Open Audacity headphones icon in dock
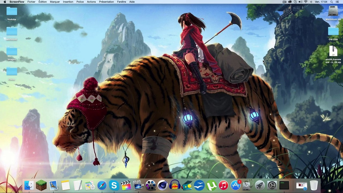The width and height of the screenshot is (343, 193). tap(175, 185)
